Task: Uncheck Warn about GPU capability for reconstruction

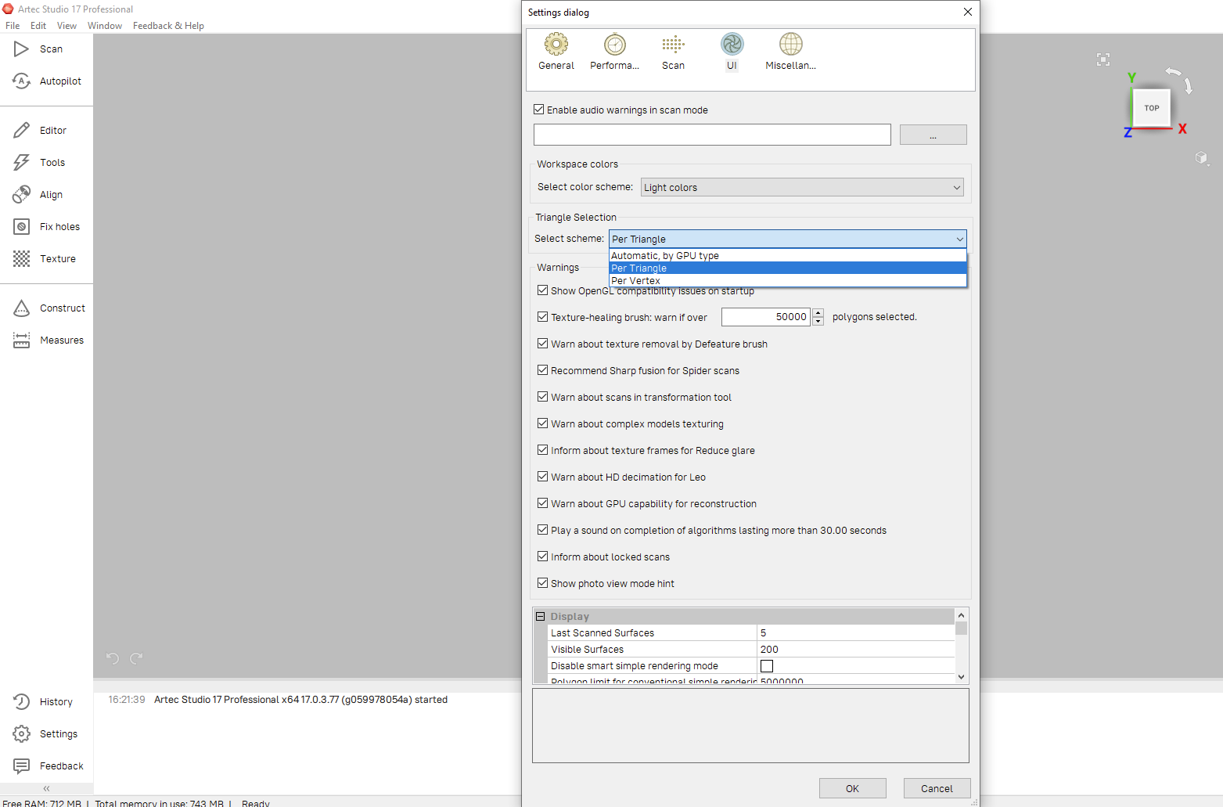Action: pyautogui.click(x=542, y=503)
